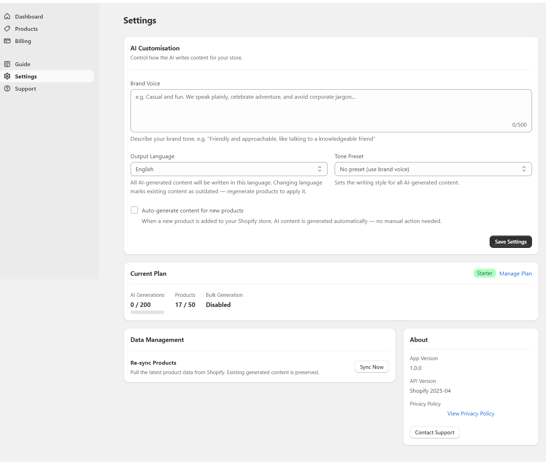Focus the Brand Voice text area
Viewport: 546px width, 462px height.
[331, 111]
